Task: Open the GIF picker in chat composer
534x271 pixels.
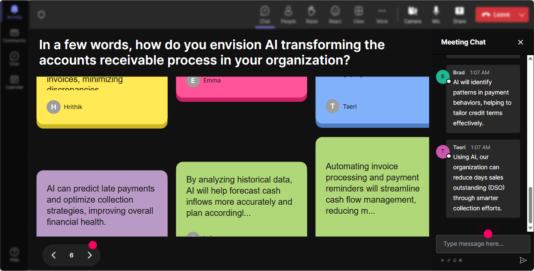Action: pyautogui.click(x=461, y=260)
